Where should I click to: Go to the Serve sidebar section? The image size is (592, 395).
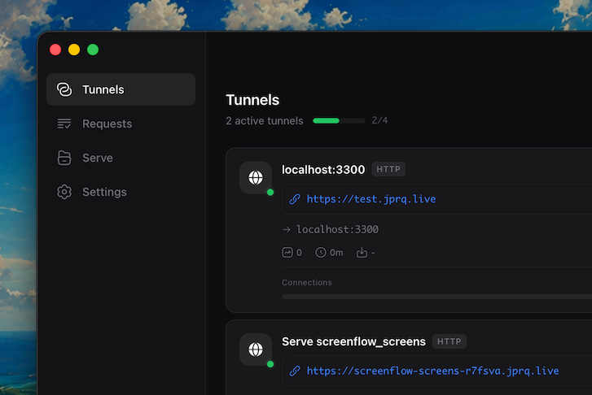[121, 158]
